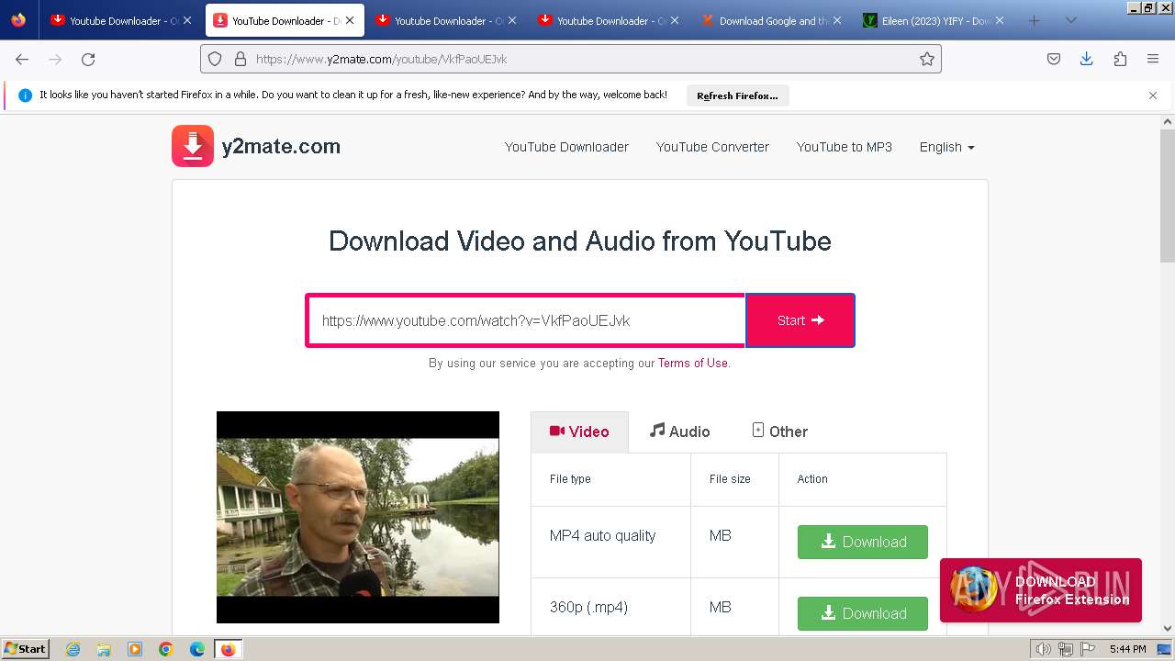The height and width of the screenshot is (661, 1175).
Task: Close the active YouTube Downloader tab
Action: (x=350, y=20)
